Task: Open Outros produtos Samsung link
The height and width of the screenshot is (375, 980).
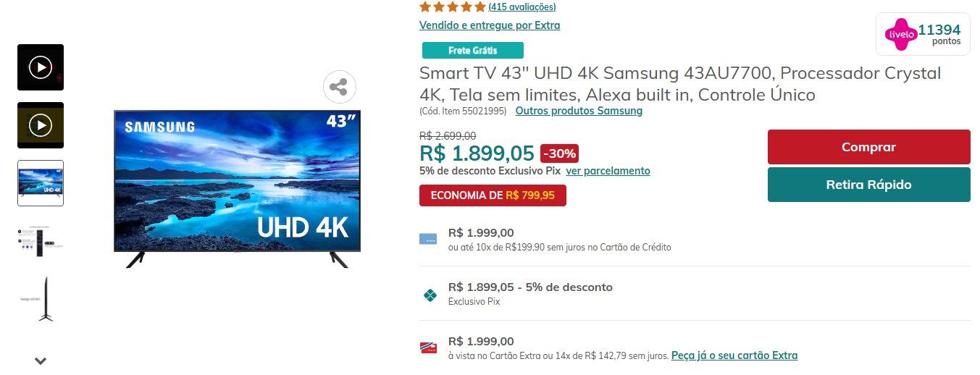Action: [579, 111]
